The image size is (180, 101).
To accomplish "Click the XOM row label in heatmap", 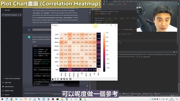I will (57, 70).
